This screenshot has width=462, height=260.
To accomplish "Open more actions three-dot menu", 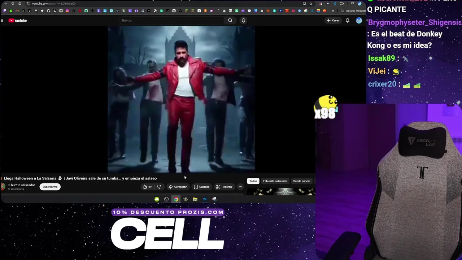I will (240, 187).
